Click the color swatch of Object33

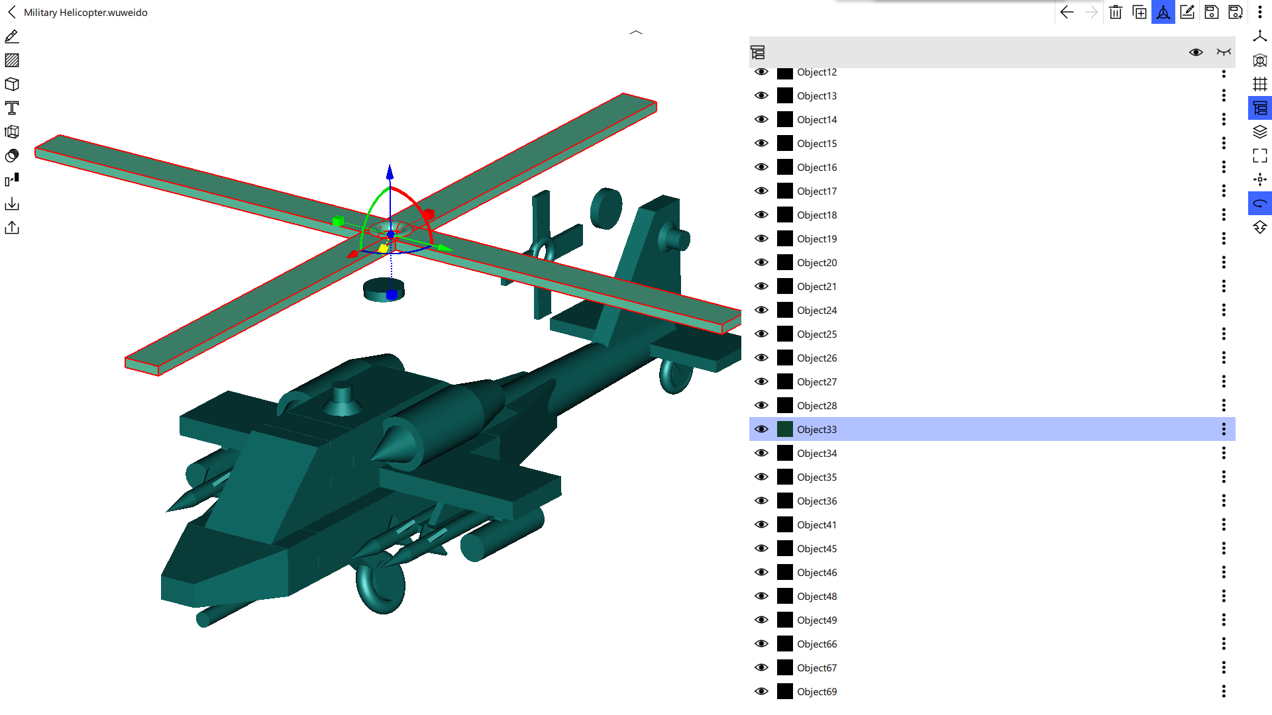(785, 429)
